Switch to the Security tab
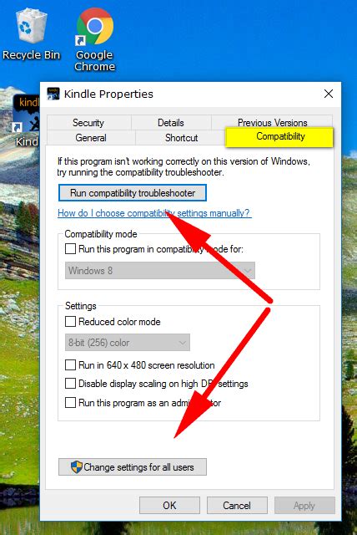 click(88, 123)
